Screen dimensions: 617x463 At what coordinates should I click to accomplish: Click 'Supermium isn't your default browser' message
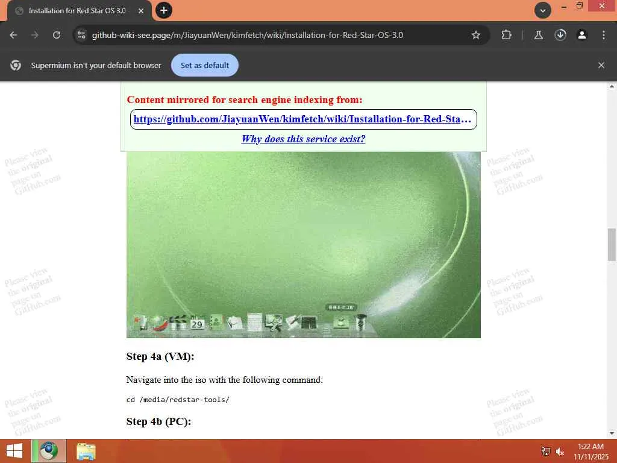(96, 65)
